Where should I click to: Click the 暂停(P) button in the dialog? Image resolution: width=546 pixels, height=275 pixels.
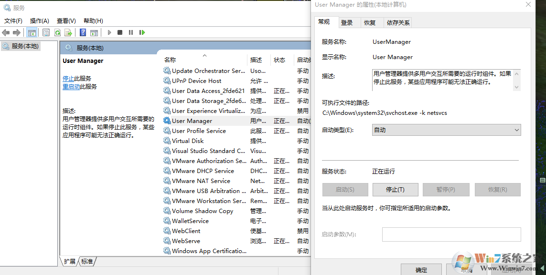(446, 190)
